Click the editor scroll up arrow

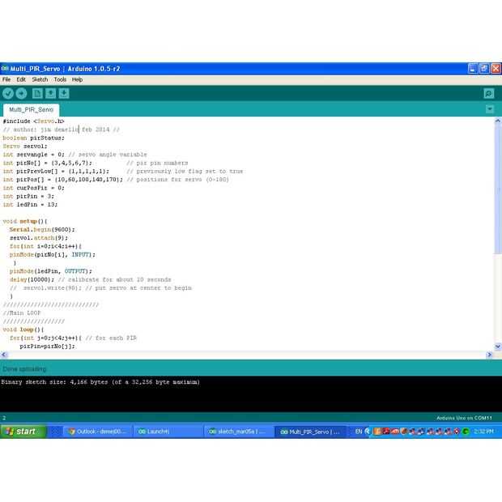pos(498,121)
